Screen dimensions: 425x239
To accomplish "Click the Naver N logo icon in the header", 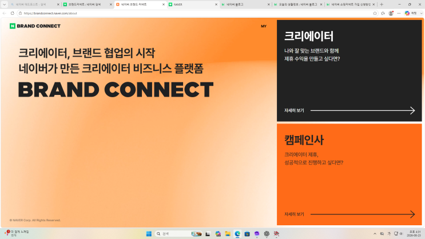I will click(13, 26).
